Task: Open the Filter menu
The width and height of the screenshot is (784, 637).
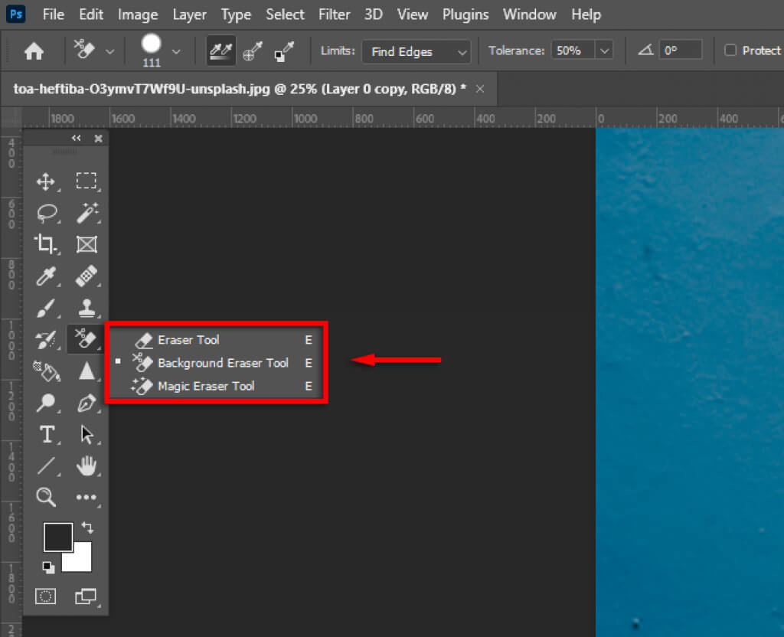Action: point(335,15)
